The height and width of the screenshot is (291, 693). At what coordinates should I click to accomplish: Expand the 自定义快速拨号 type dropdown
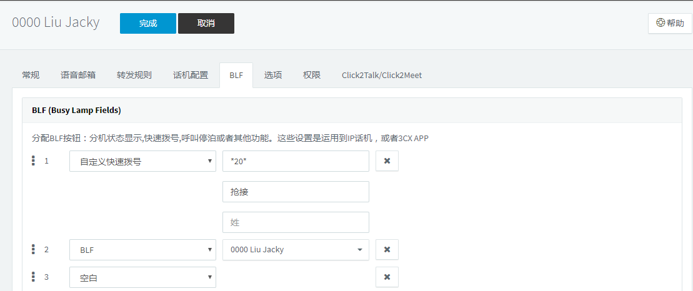142,161
